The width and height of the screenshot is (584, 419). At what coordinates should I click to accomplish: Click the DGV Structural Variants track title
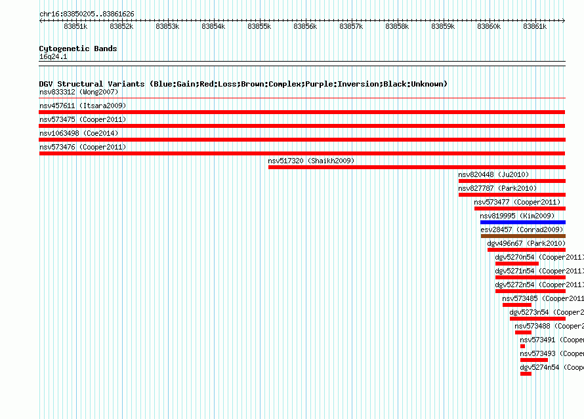tap(243, 84)
